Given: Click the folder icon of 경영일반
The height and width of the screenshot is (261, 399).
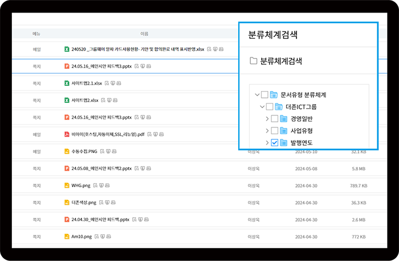Looking at the screenshot, I should (x=283, y=119).
